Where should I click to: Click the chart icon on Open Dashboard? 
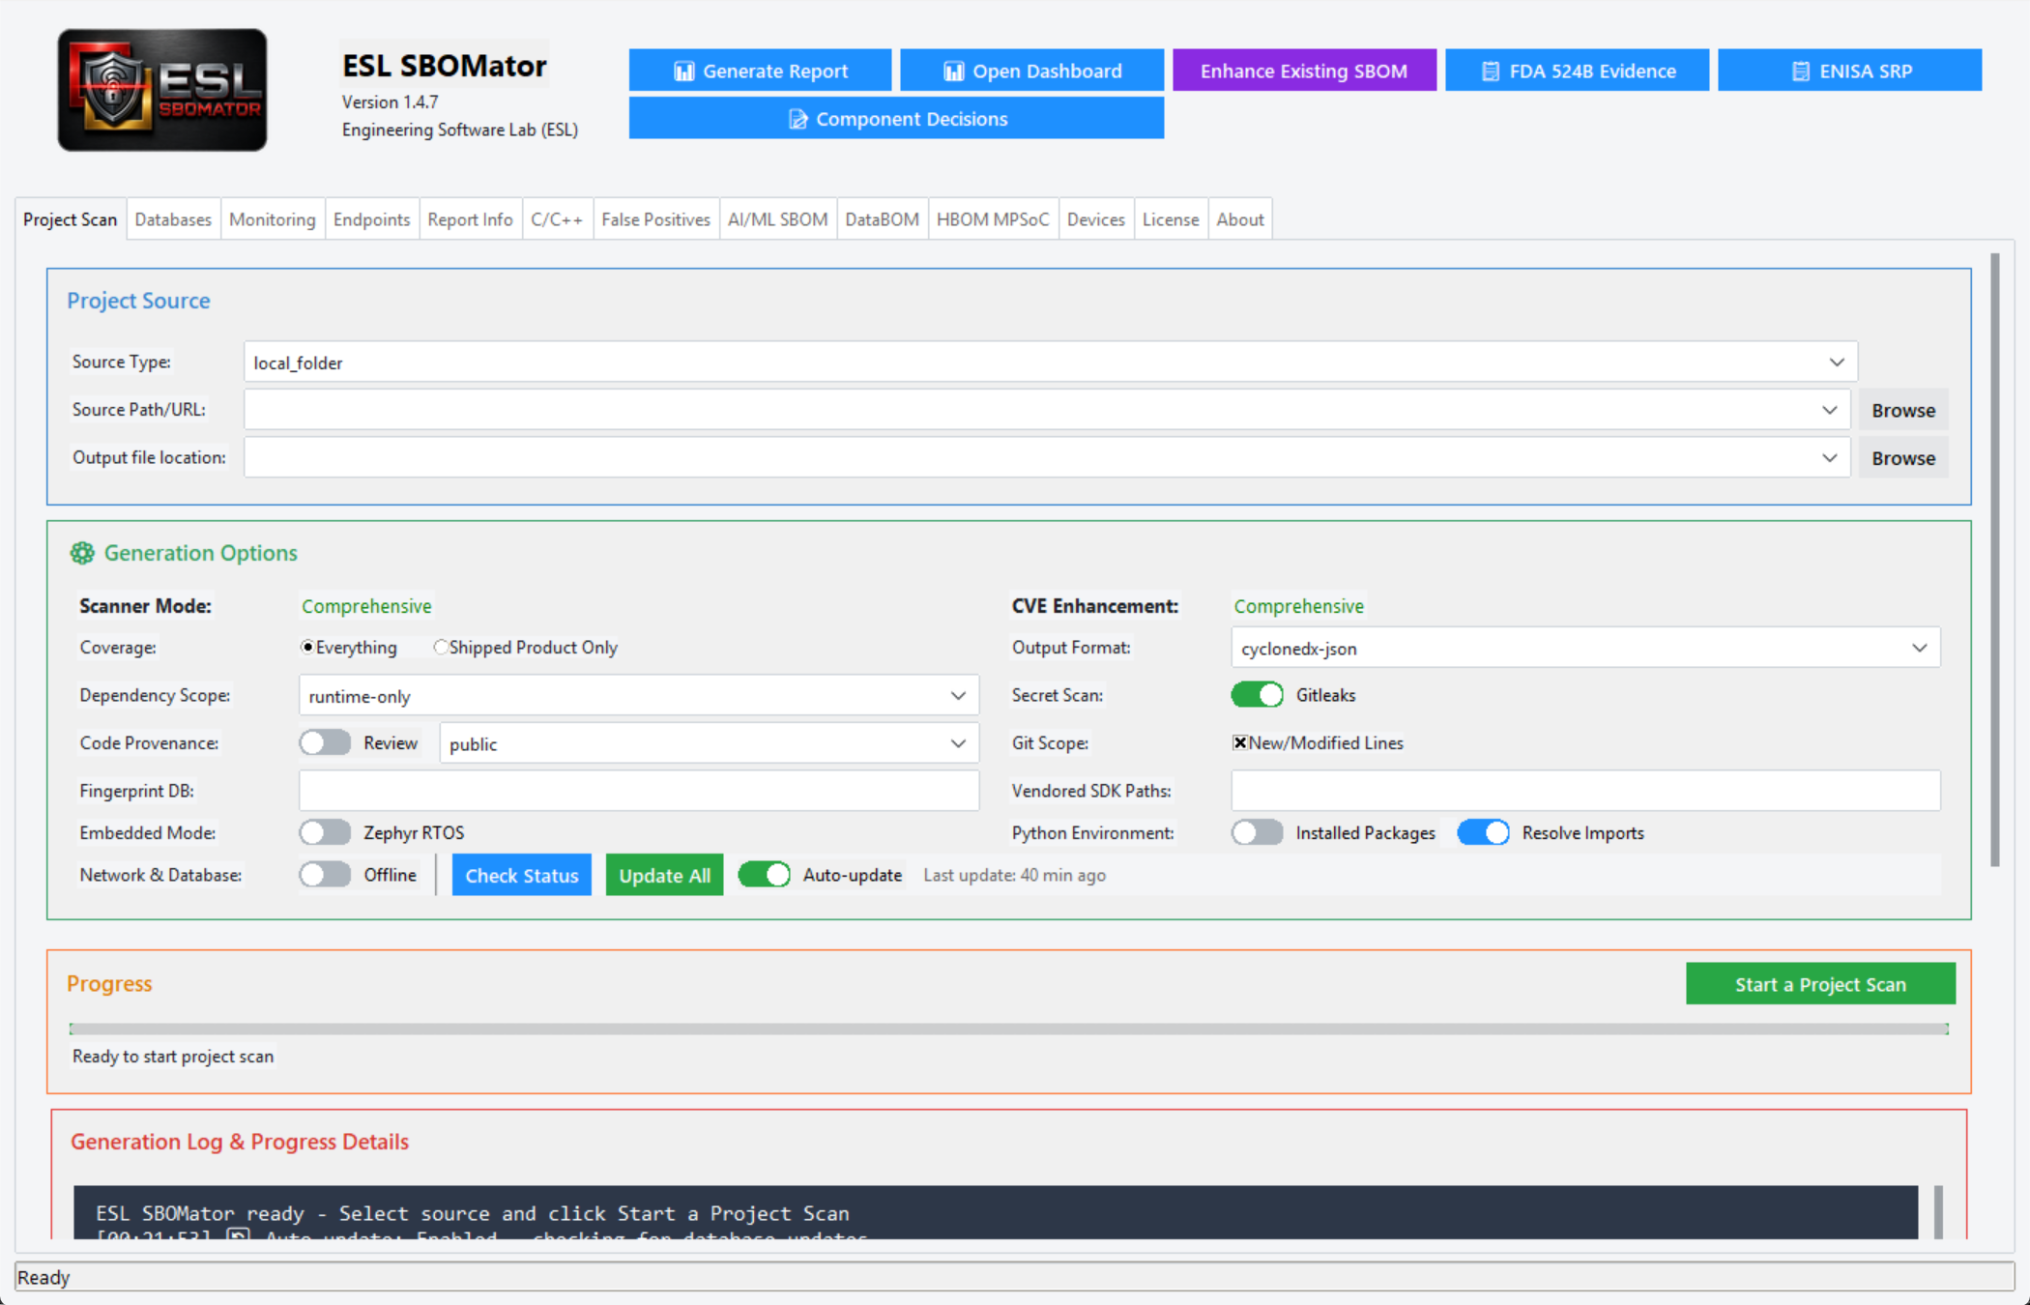click(953, 71)
